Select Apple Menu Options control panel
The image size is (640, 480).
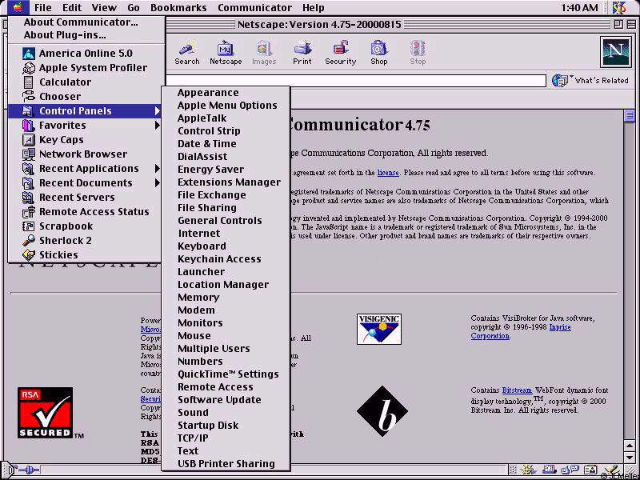click(x=226, y=106)
